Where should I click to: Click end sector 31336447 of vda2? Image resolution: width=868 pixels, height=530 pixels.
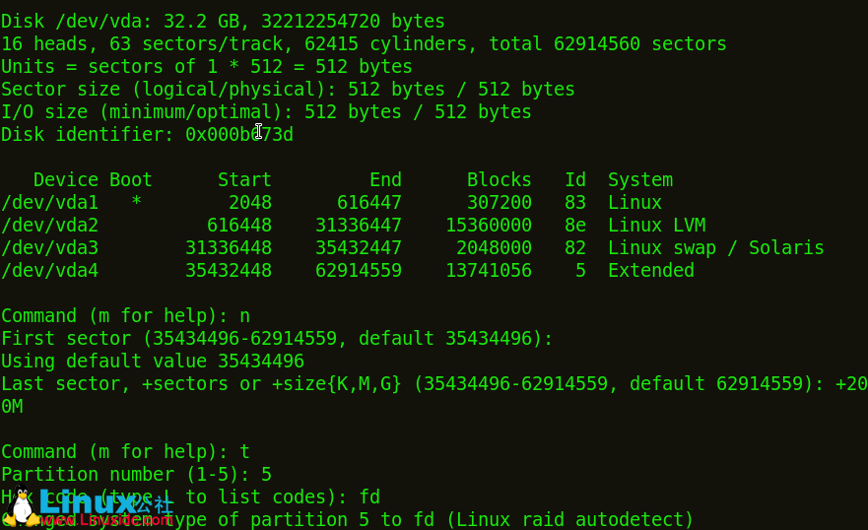(x=359, y=226)
